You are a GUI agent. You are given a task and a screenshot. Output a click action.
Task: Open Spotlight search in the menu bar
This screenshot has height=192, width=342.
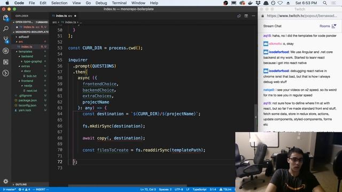tap(325, 3)
